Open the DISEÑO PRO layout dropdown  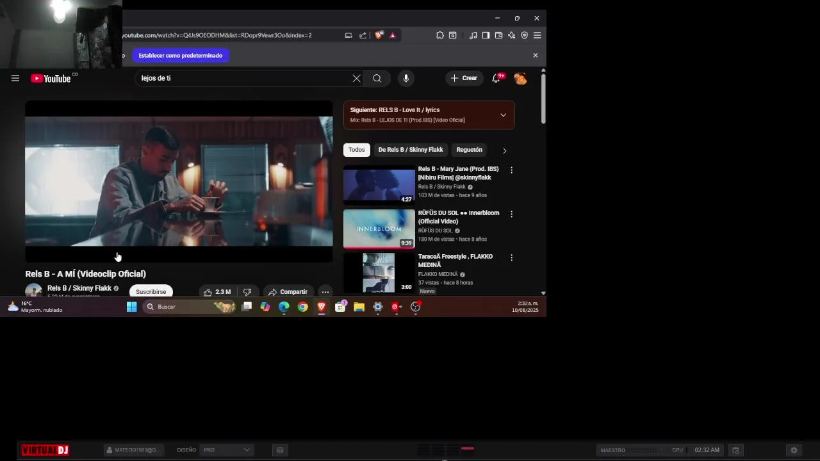227,450
